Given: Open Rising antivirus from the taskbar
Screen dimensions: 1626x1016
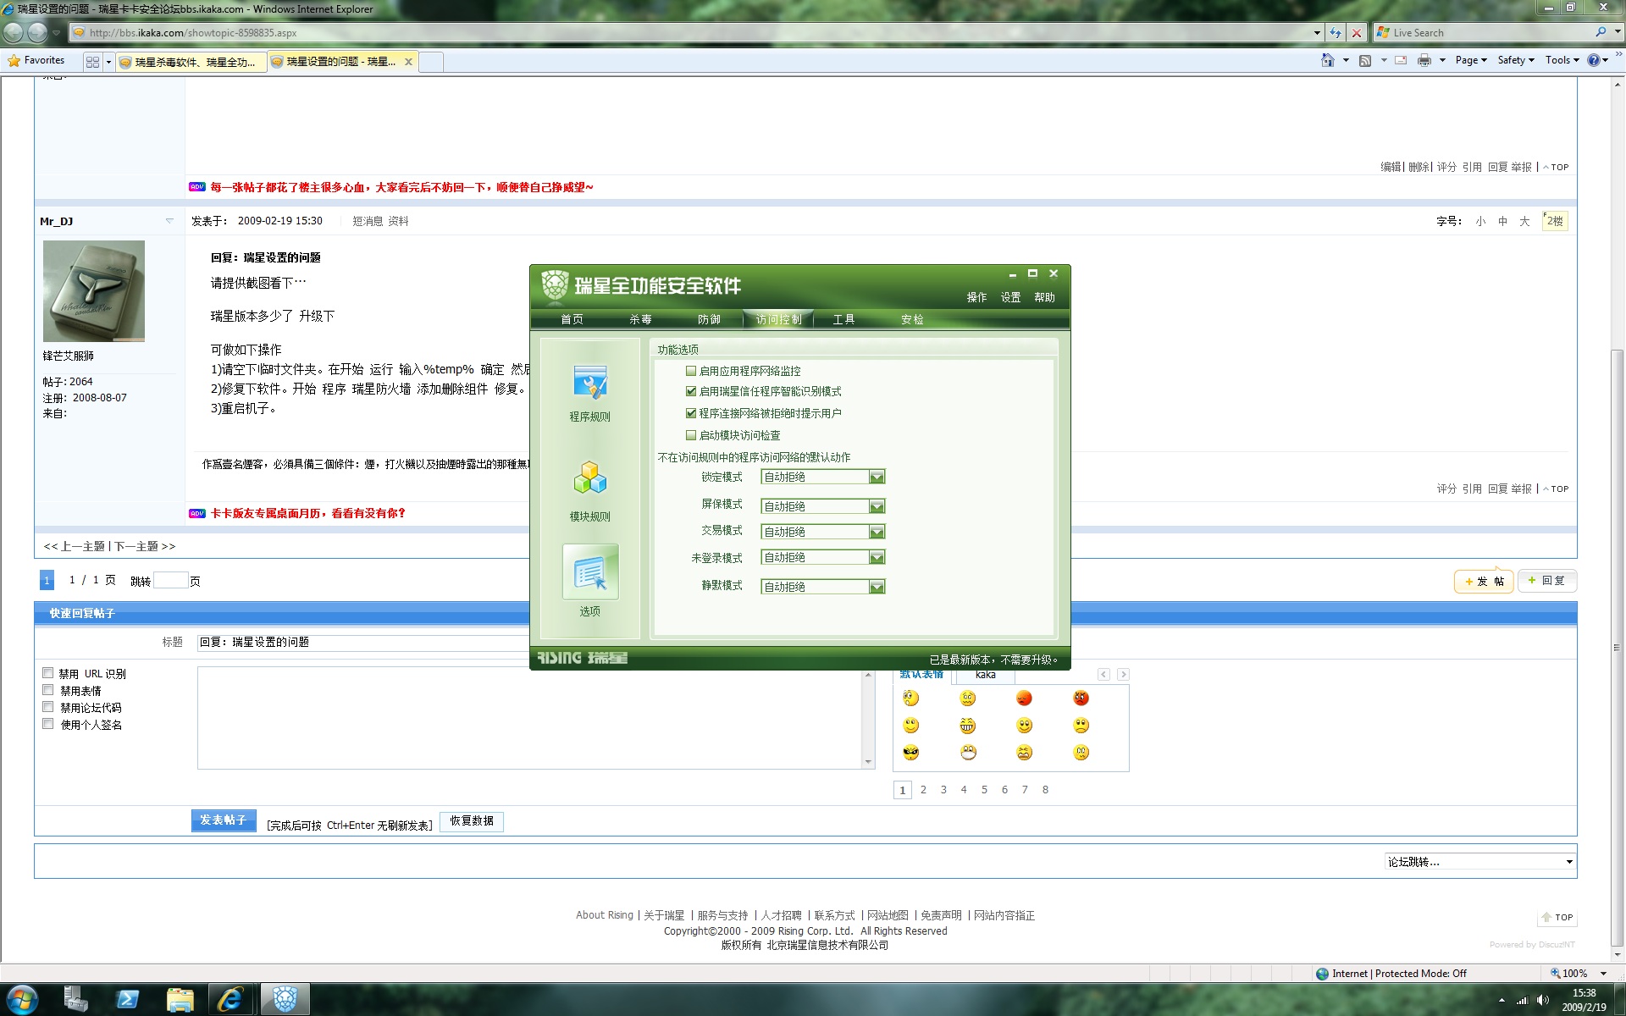Looking at the screenshot, I should (x=285, y=999).
